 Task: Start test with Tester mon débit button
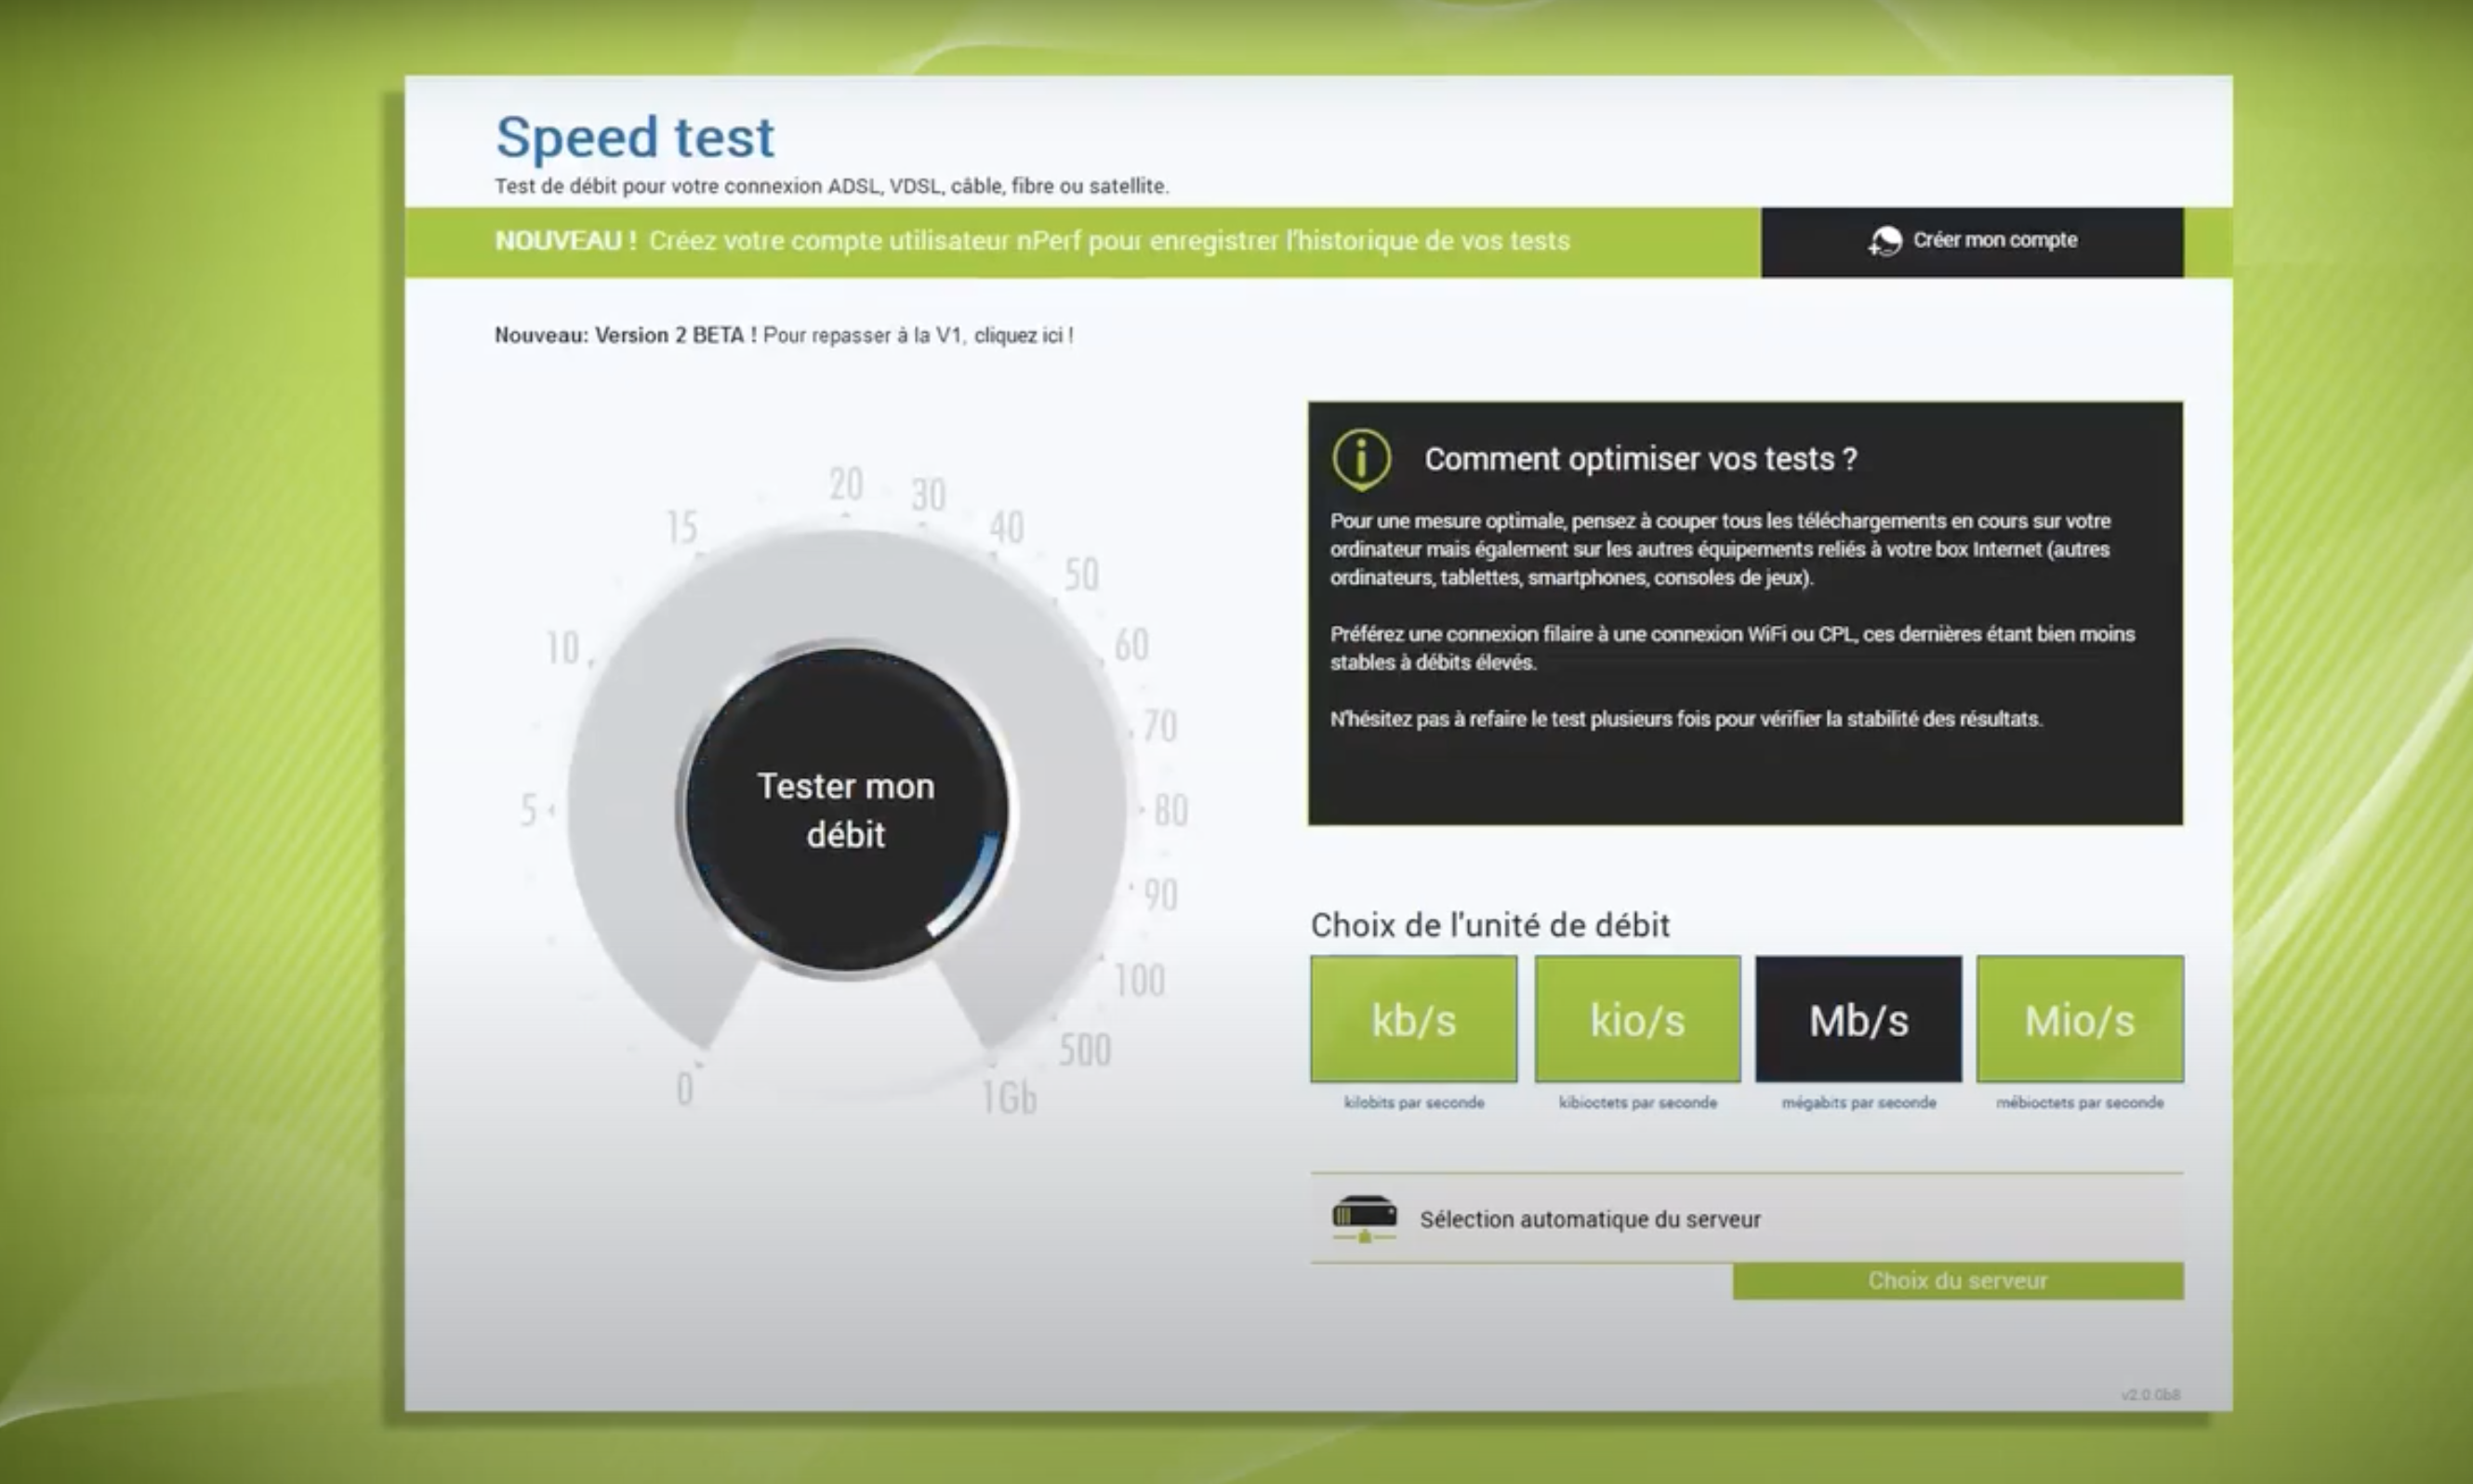[846, 810]
